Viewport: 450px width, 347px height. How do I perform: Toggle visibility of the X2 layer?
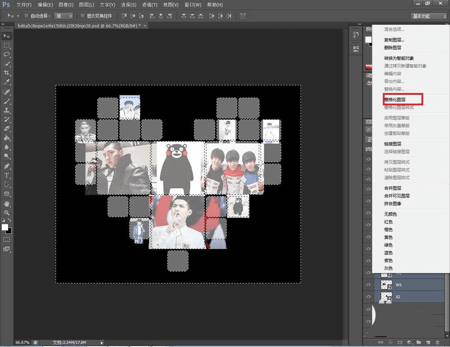click(x=369, y=297)
